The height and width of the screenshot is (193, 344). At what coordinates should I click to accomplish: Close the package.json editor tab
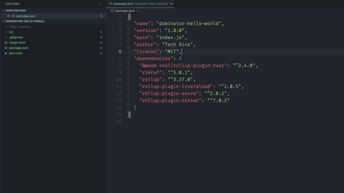pos(171,4)
